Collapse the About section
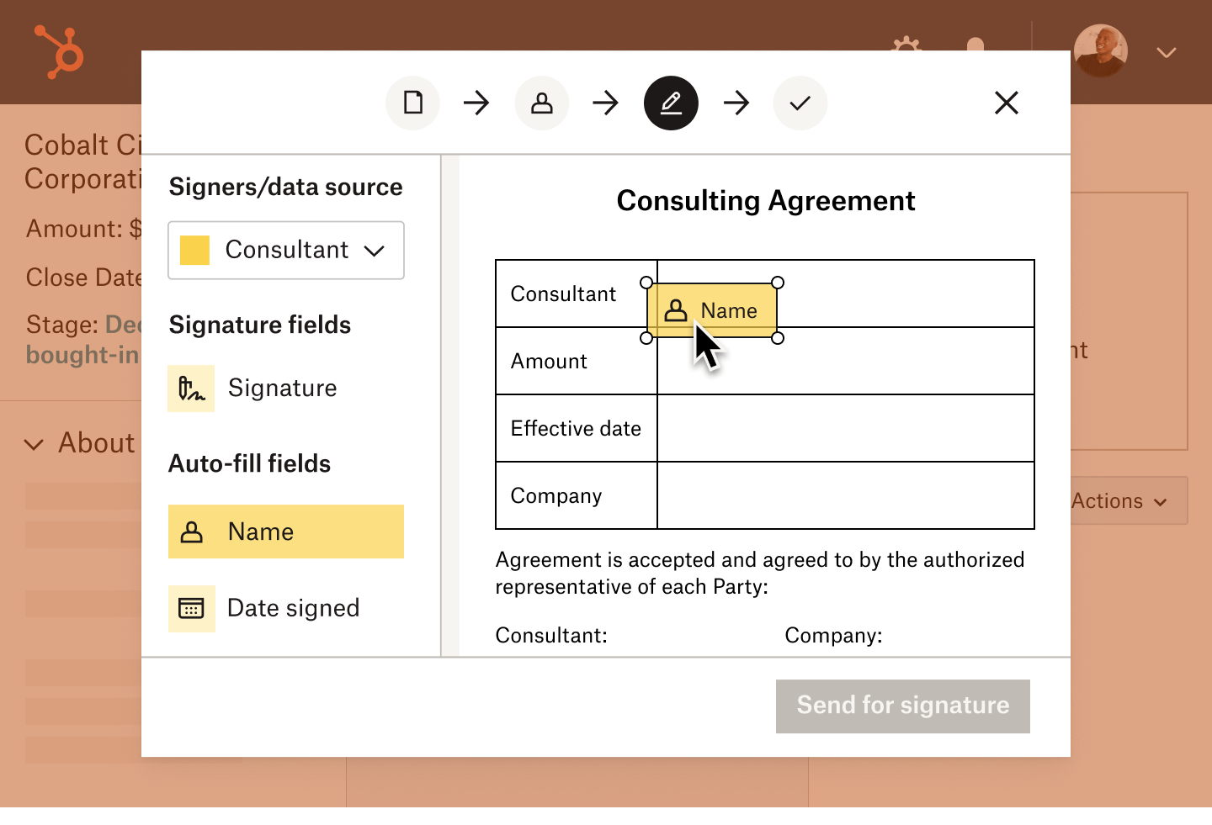Viewport: 1212px width, 825px height. coord(34,443)
